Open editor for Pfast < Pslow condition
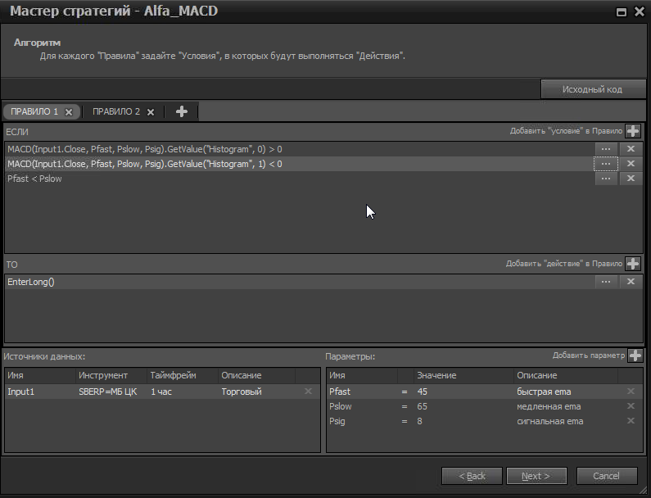 tap(606, 179)
